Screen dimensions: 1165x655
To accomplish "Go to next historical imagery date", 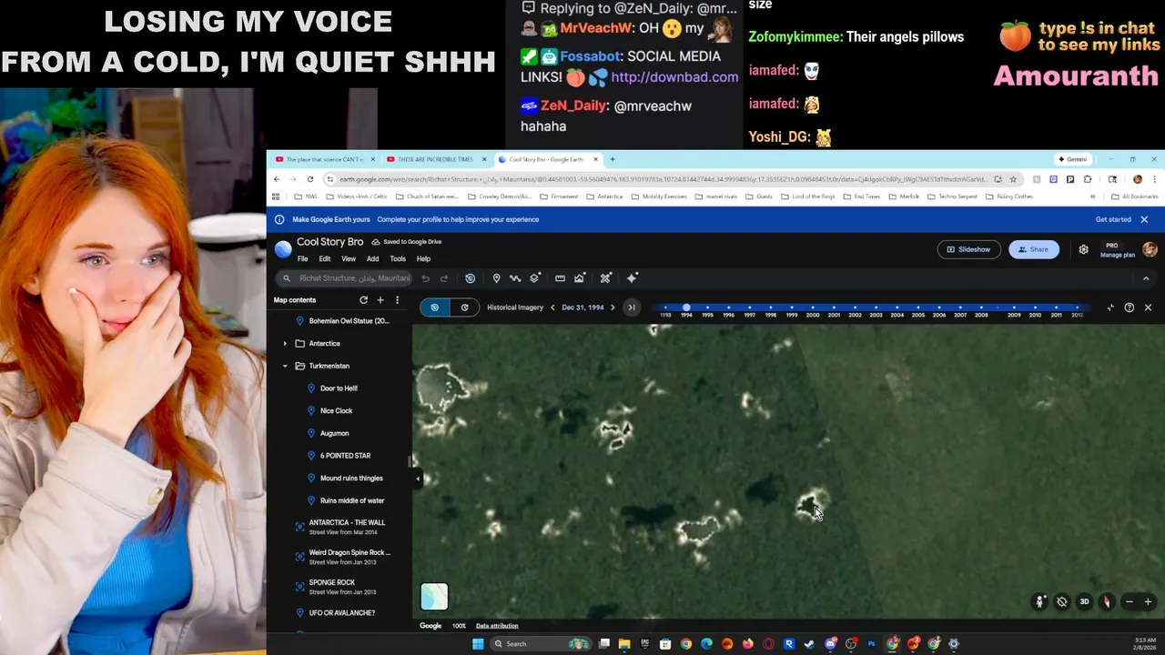I will pyautogui.click(x=613, y=307).
